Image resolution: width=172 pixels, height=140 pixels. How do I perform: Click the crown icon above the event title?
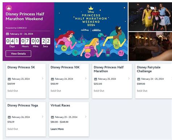coord(9,8)
